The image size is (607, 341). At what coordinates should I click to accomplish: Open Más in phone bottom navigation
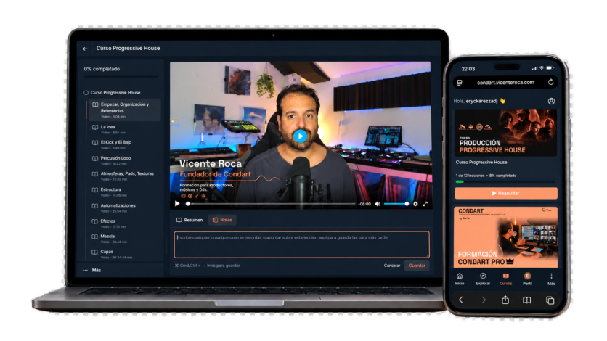(x=551, y=279)
